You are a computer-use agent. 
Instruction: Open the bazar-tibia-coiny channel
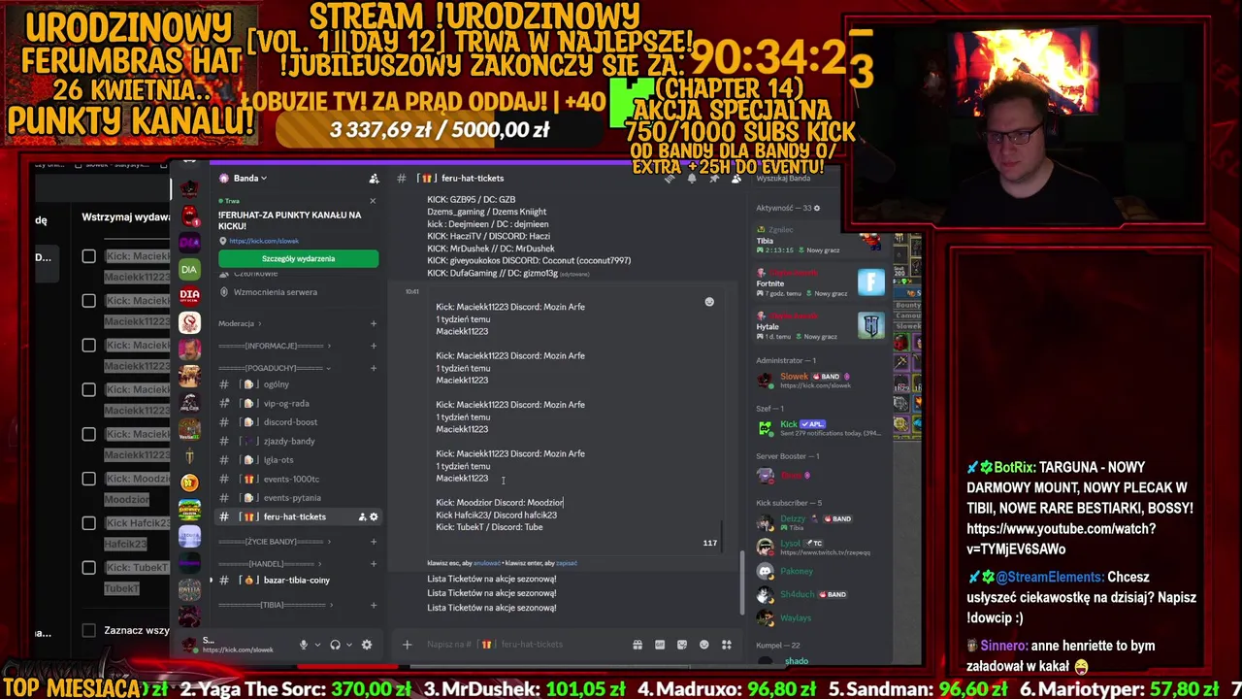point(298,580)
